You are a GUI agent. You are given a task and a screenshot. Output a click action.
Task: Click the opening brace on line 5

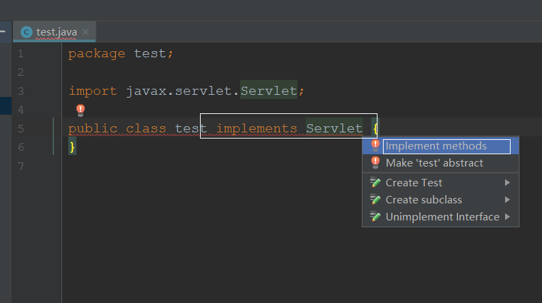pos(375,128)
